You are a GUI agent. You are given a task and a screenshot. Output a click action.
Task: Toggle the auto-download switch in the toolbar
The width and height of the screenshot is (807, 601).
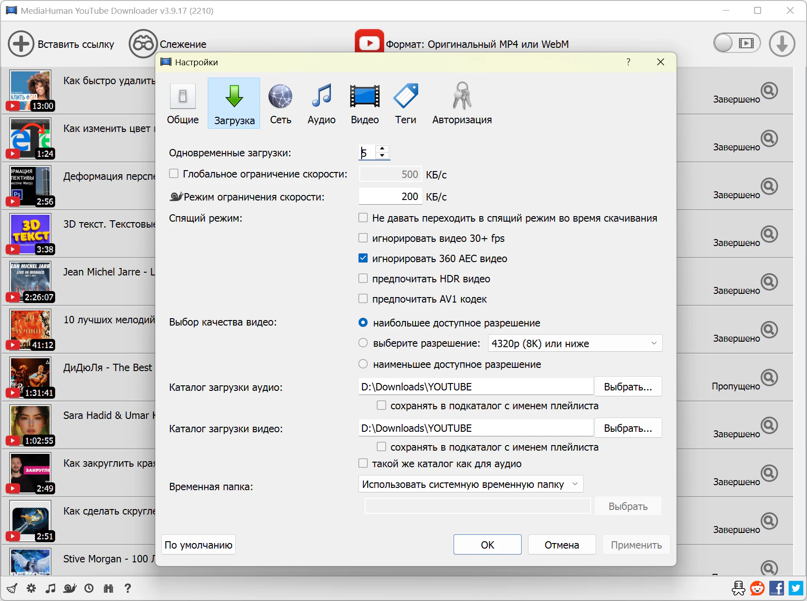(737, 43)
